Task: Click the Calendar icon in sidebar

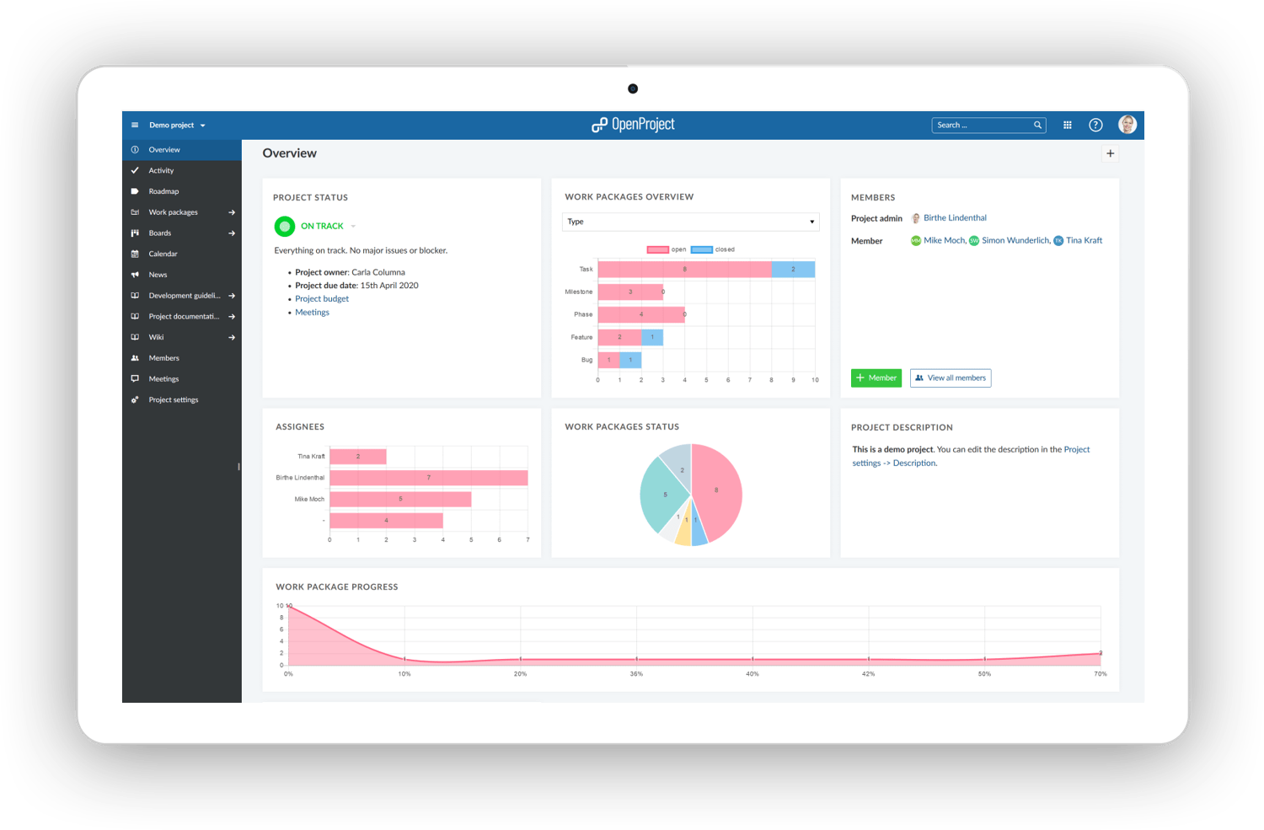Action: point(136,253)
